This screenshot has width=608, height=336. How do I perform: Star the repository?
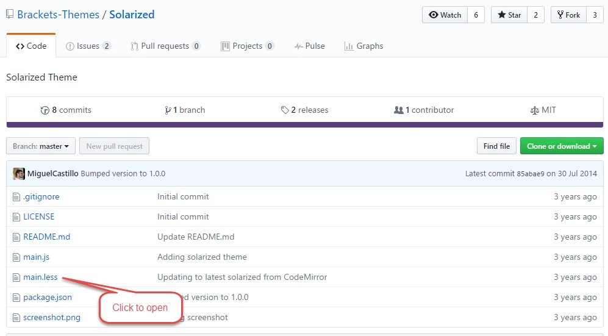(509, 15)
